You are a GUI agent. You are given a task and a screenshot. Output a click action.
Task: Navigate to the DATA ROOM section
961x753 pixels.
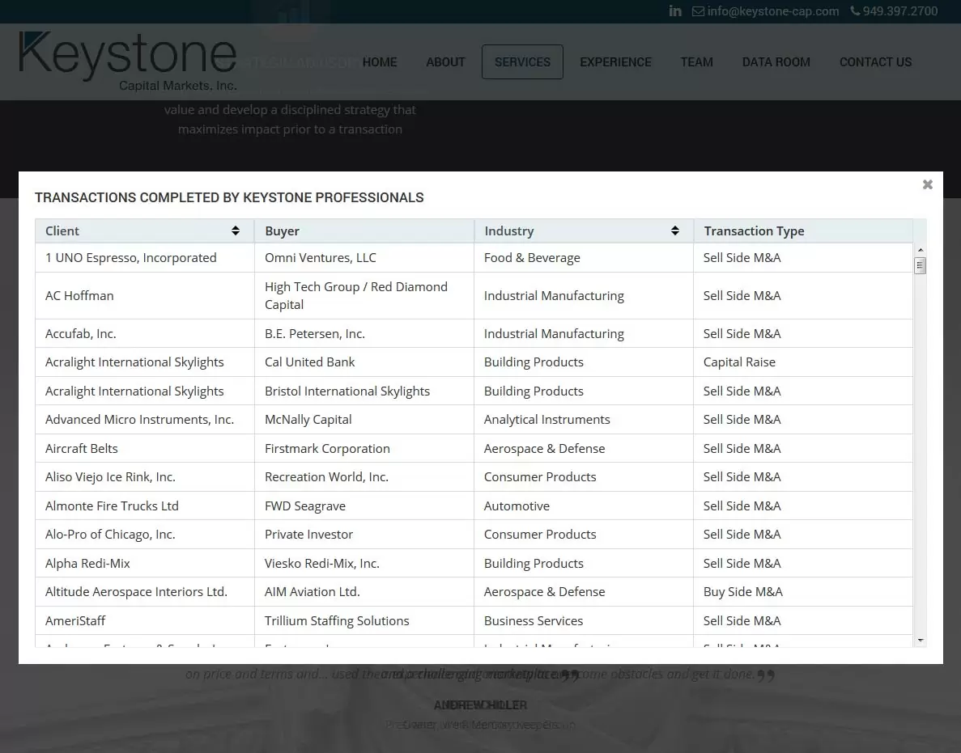pyautogui.click(x=776, y=61)
